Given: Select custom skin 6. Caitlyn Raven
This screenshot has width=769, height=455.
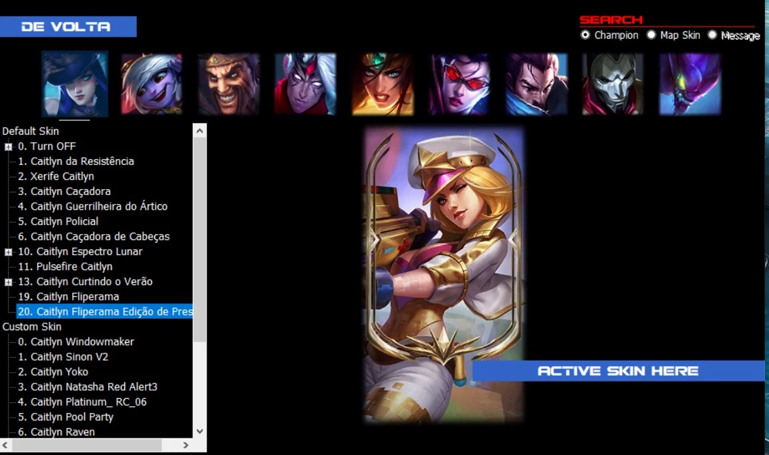Looking at the screenshot, I should [x=56, y=432].
